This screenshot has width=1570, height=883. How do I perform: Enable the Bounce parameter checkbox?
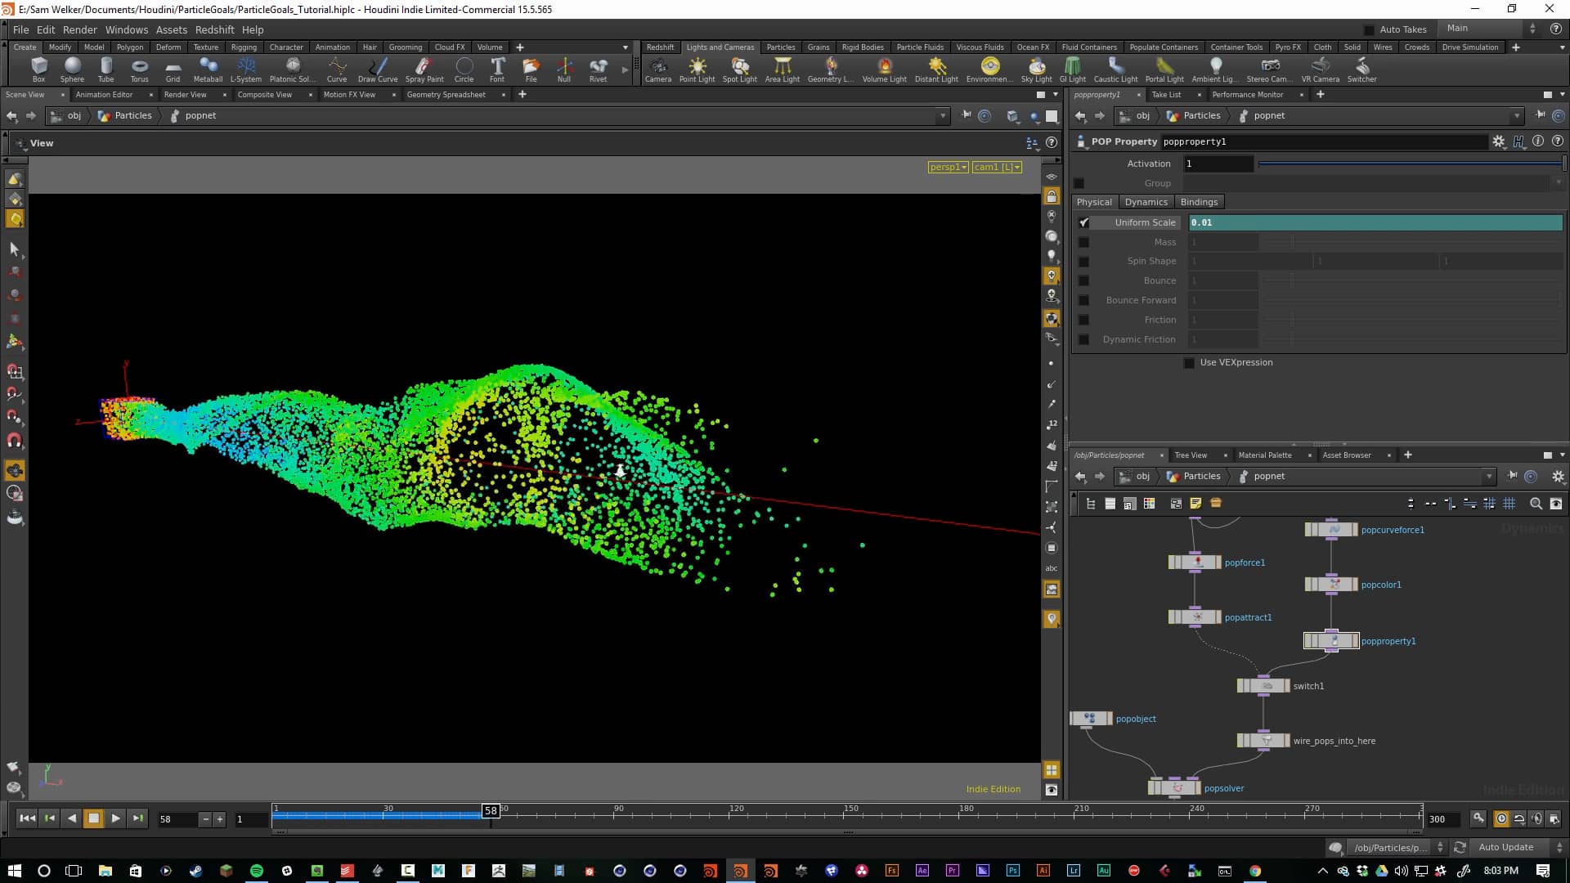(1084, 280)
